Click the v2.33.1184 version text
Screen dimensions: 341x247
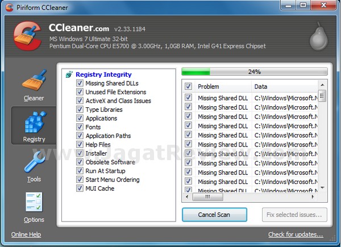pyautogui.click(x=130, y=29)
